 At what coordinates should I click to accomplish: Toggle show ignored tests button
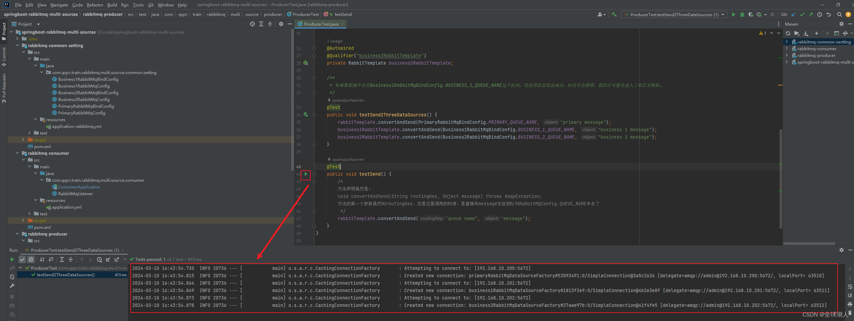pos(31,259)
